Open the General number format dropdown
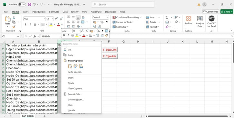The height and width of the screenshot is (118, 234). pyautogui.click(x=108, y=17)
